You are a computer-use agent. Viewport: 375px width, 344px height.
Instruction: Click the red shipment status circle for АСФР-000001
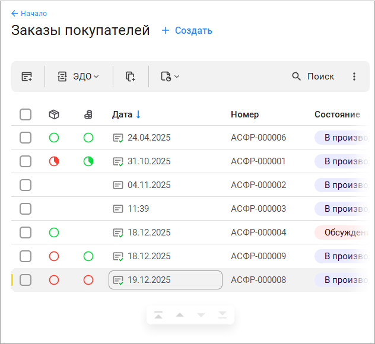(54, 161)
